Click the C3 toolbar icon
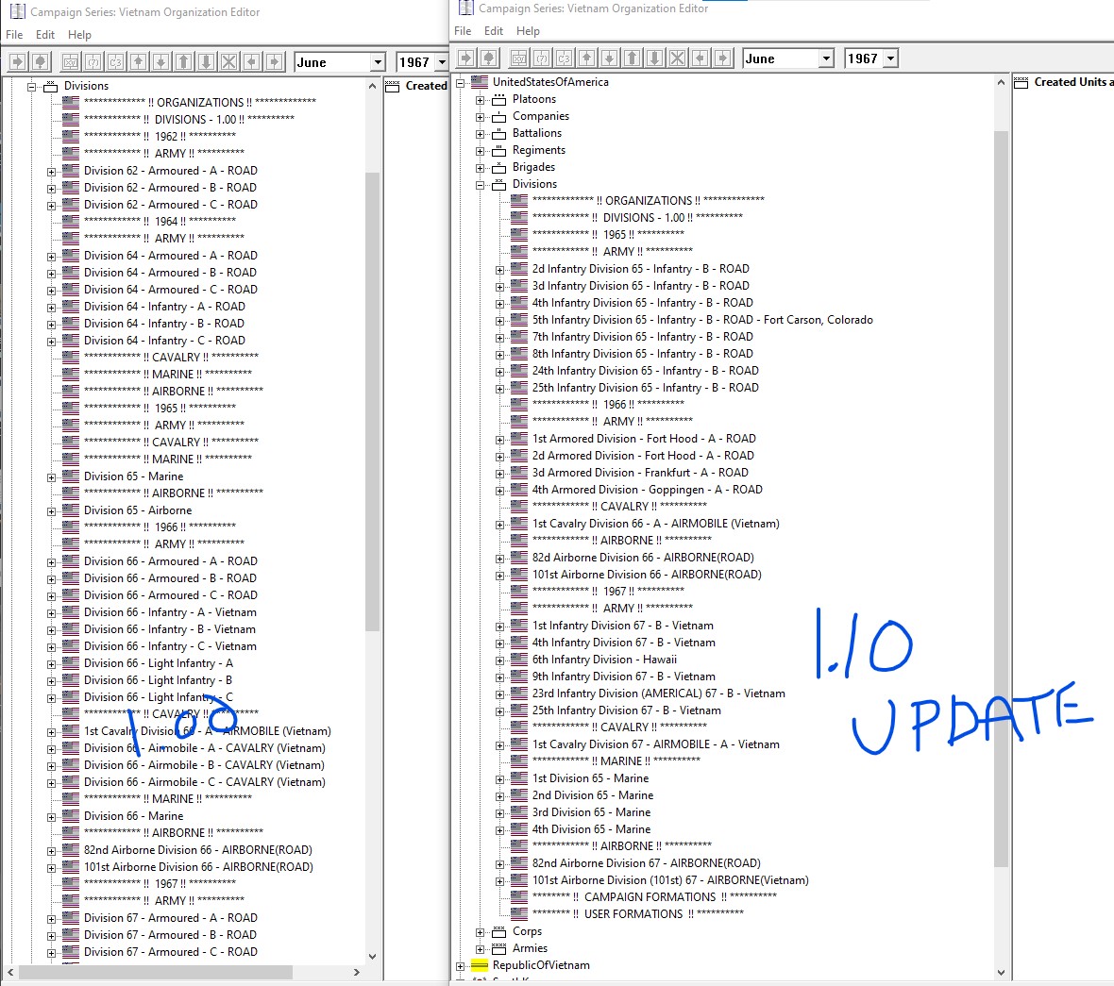 tap(563, 58)
